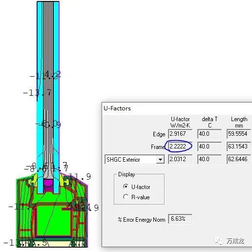Image resolution: width=252 pixels, height=252 pixels.
Task: Click the % Error Energy Norm value
Action: pos(180,219)
